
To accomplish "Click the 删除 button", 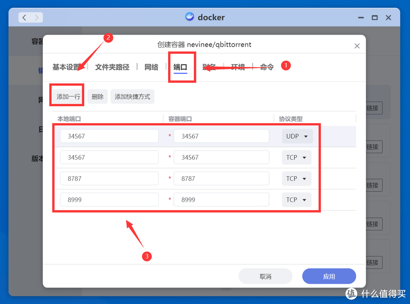I will pyautogui.click(x=98, y=97).
